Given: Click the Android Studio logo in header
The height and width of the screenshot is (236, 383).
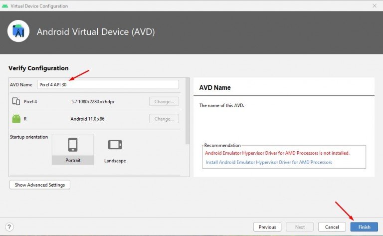Looking at the screenshot, I should [x=18, y=31].
